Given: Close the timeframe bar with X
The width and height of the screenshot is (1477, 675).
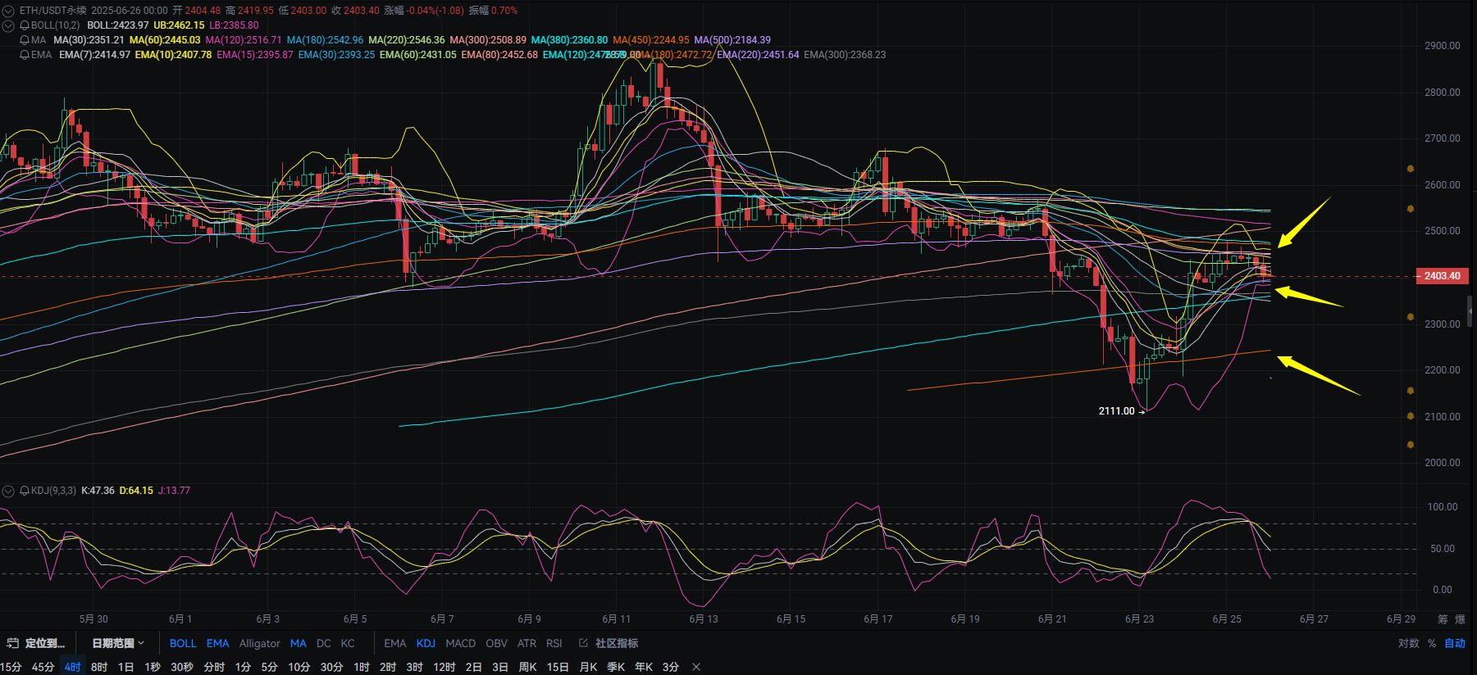Looking at the screenshot, I should [x=696, y=667].
